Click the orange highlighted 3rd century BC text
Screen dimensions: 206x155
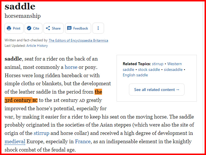[21, 100]
